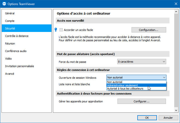Confirm settings with the OK button
This screenshot has height=123, width=180.
point(147,118)
